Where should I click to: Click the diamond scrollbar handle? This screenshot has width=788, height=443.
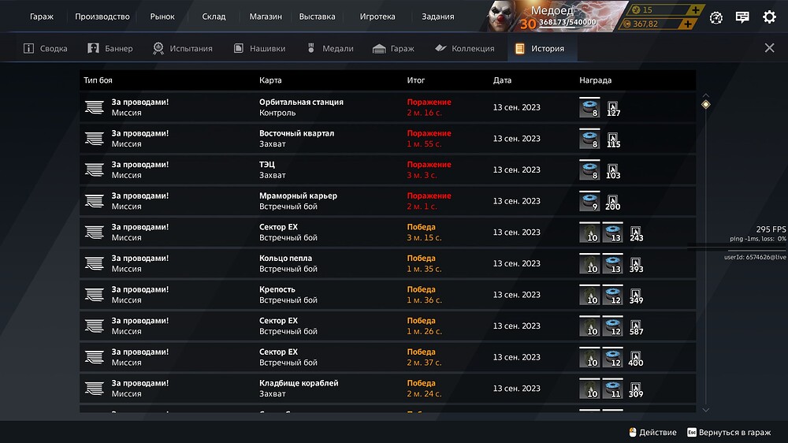[x=705, y=104]
